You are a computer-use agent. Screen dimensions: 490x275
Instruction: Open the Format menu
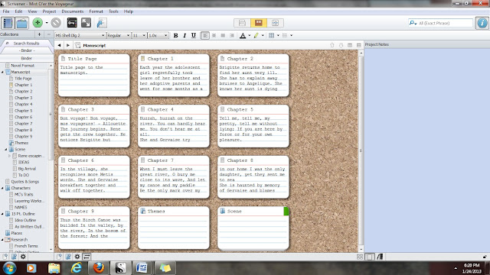click(96, 11)
